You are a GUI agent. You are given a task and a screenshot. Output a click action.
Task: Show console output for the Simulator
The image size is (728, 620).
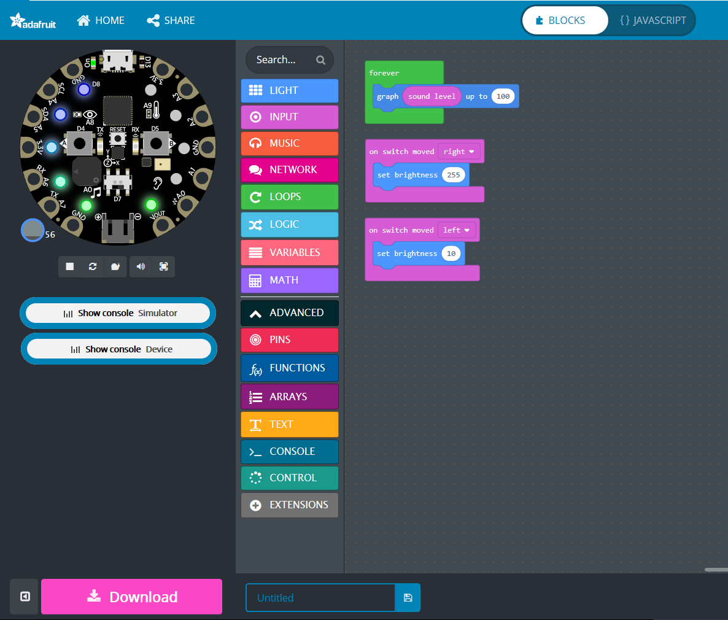(117, 313)
